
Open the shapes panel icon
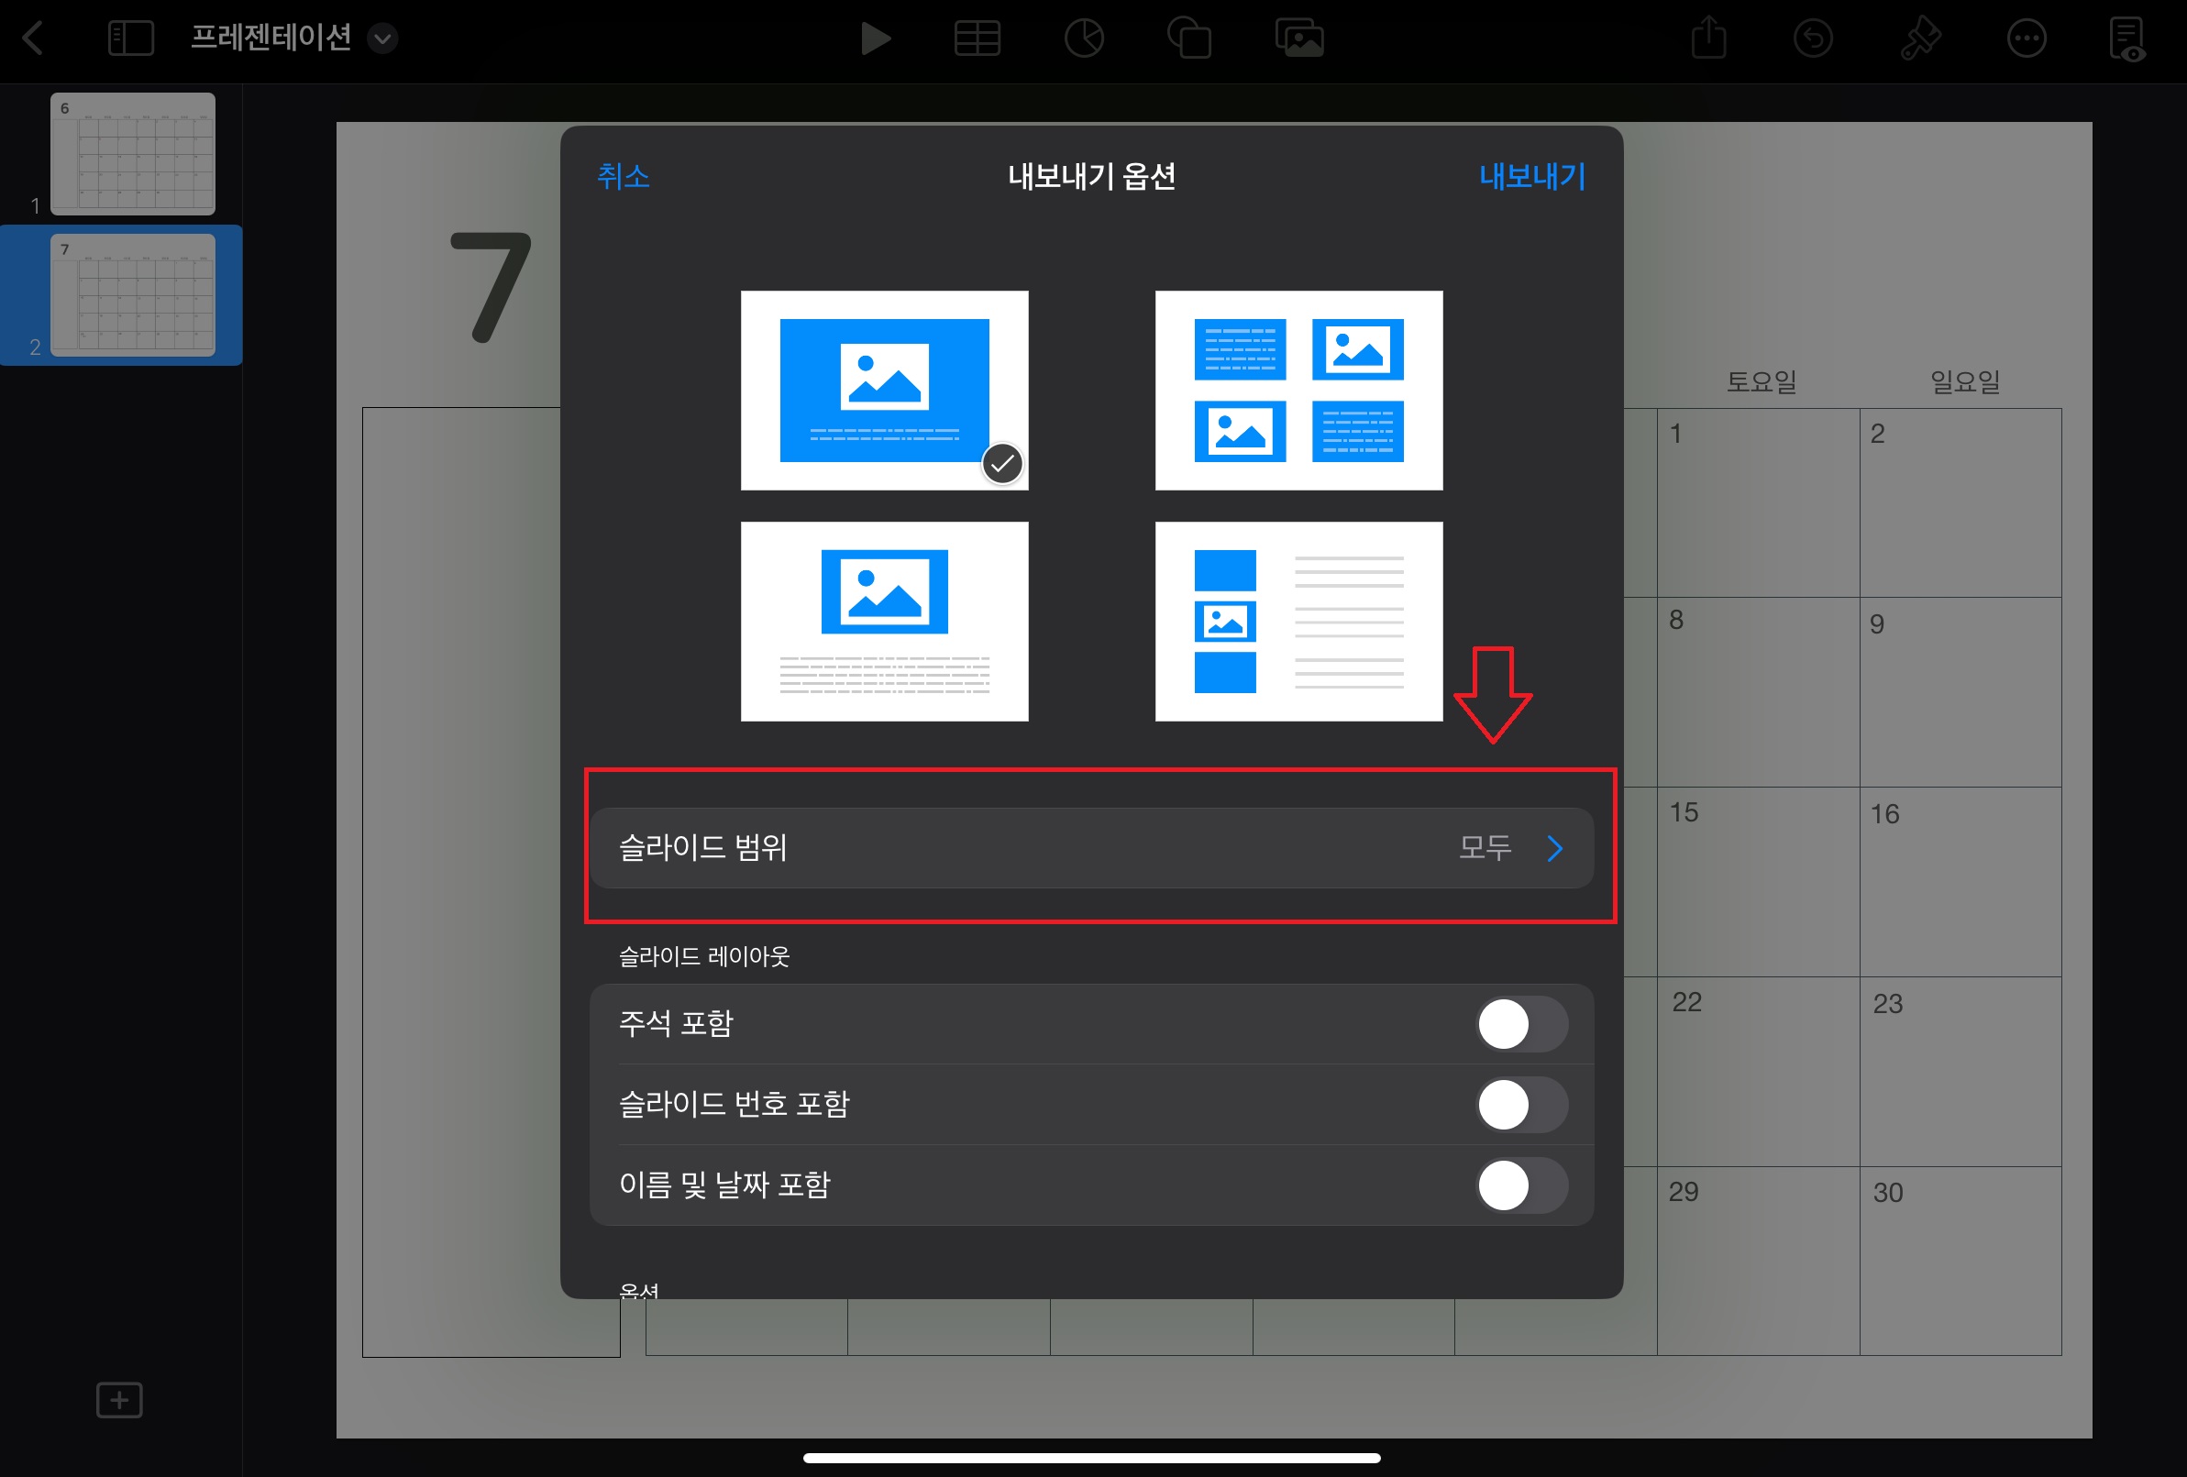[x=1190, y=38]
